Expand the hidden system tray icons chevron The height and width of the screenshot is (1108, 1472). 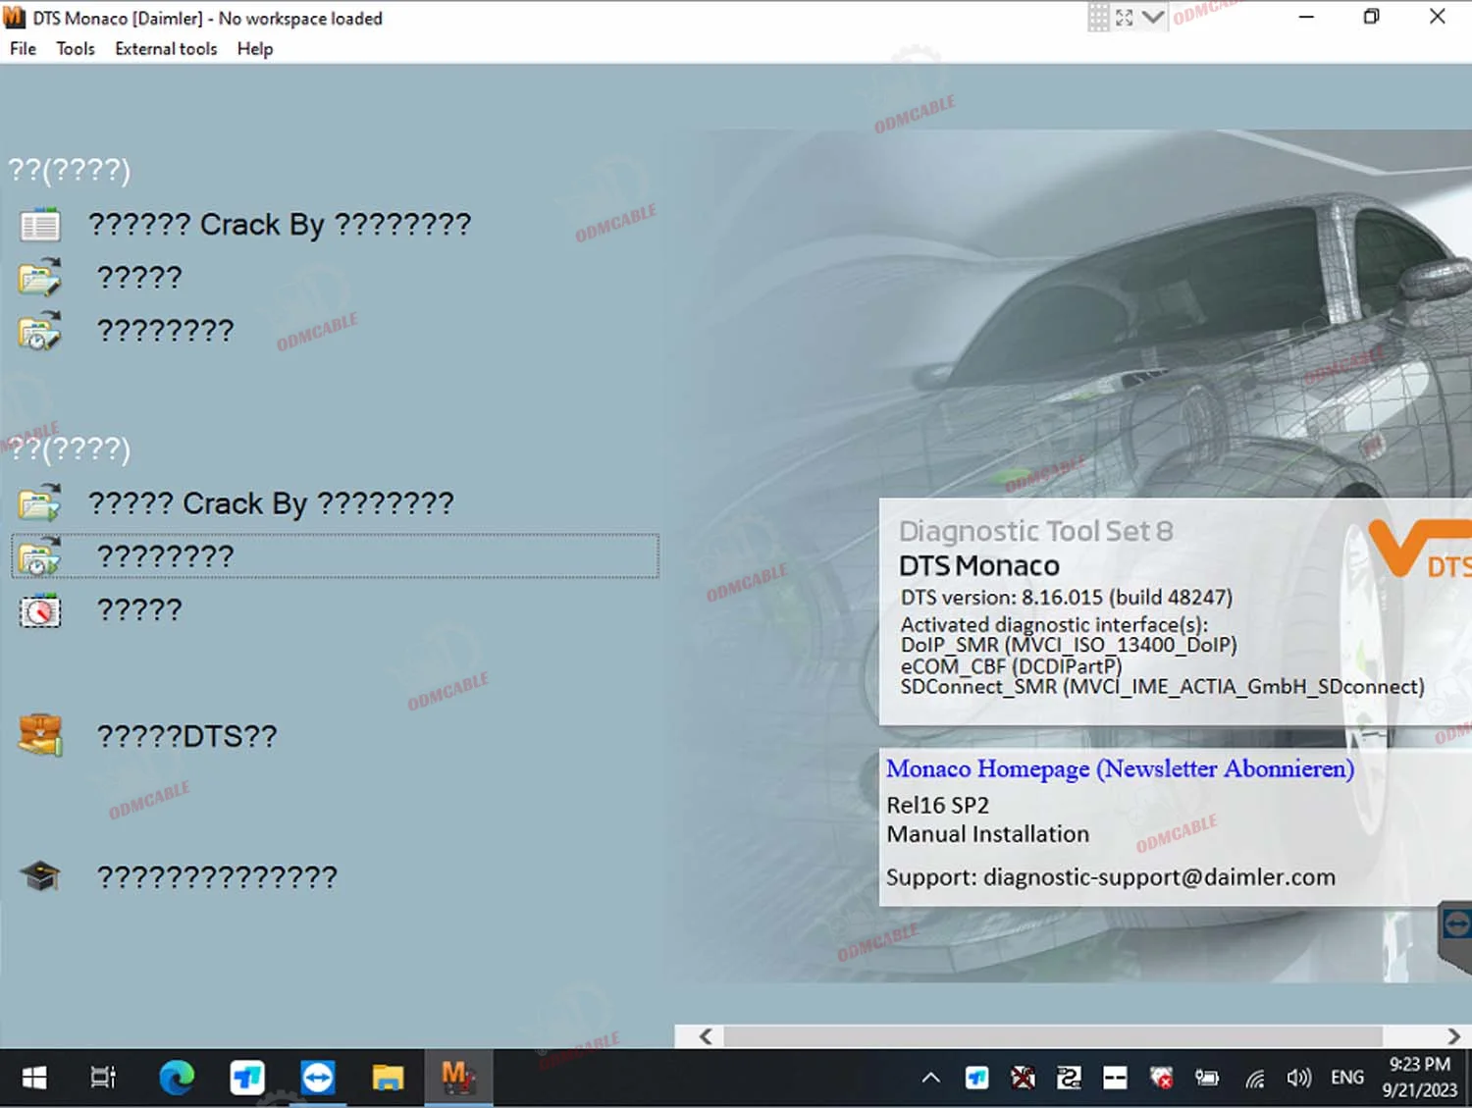(930, 1078)
